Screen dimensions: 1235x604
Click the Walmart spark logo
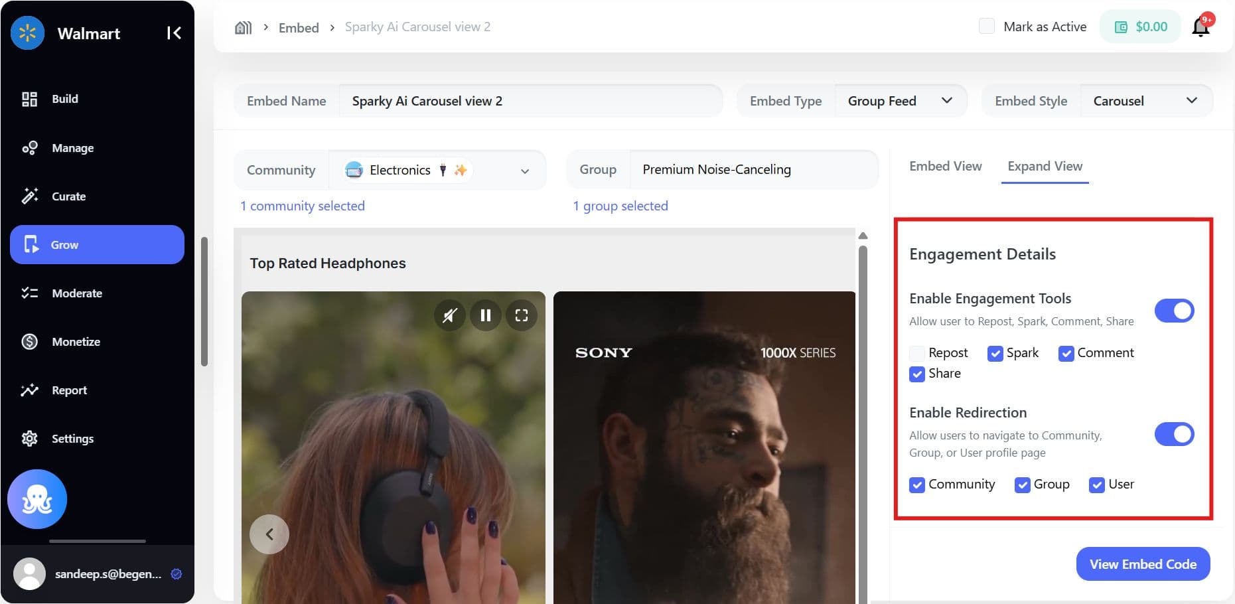[x=27, y=33]
